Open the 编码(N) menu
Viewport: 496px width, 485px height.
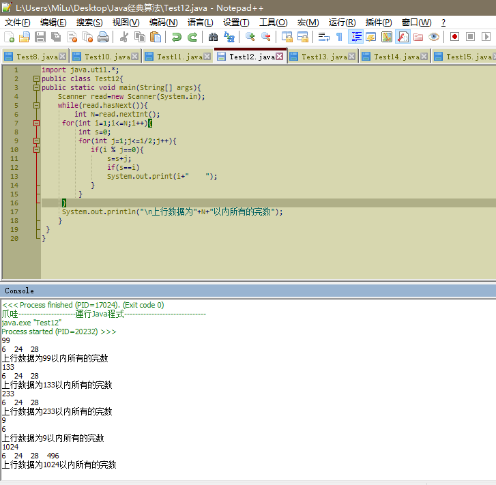coord(163,23)
